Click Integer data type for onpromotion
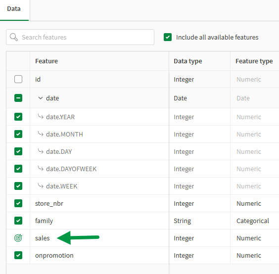Viewport: 279px width, 274px height. coord(184,256)
